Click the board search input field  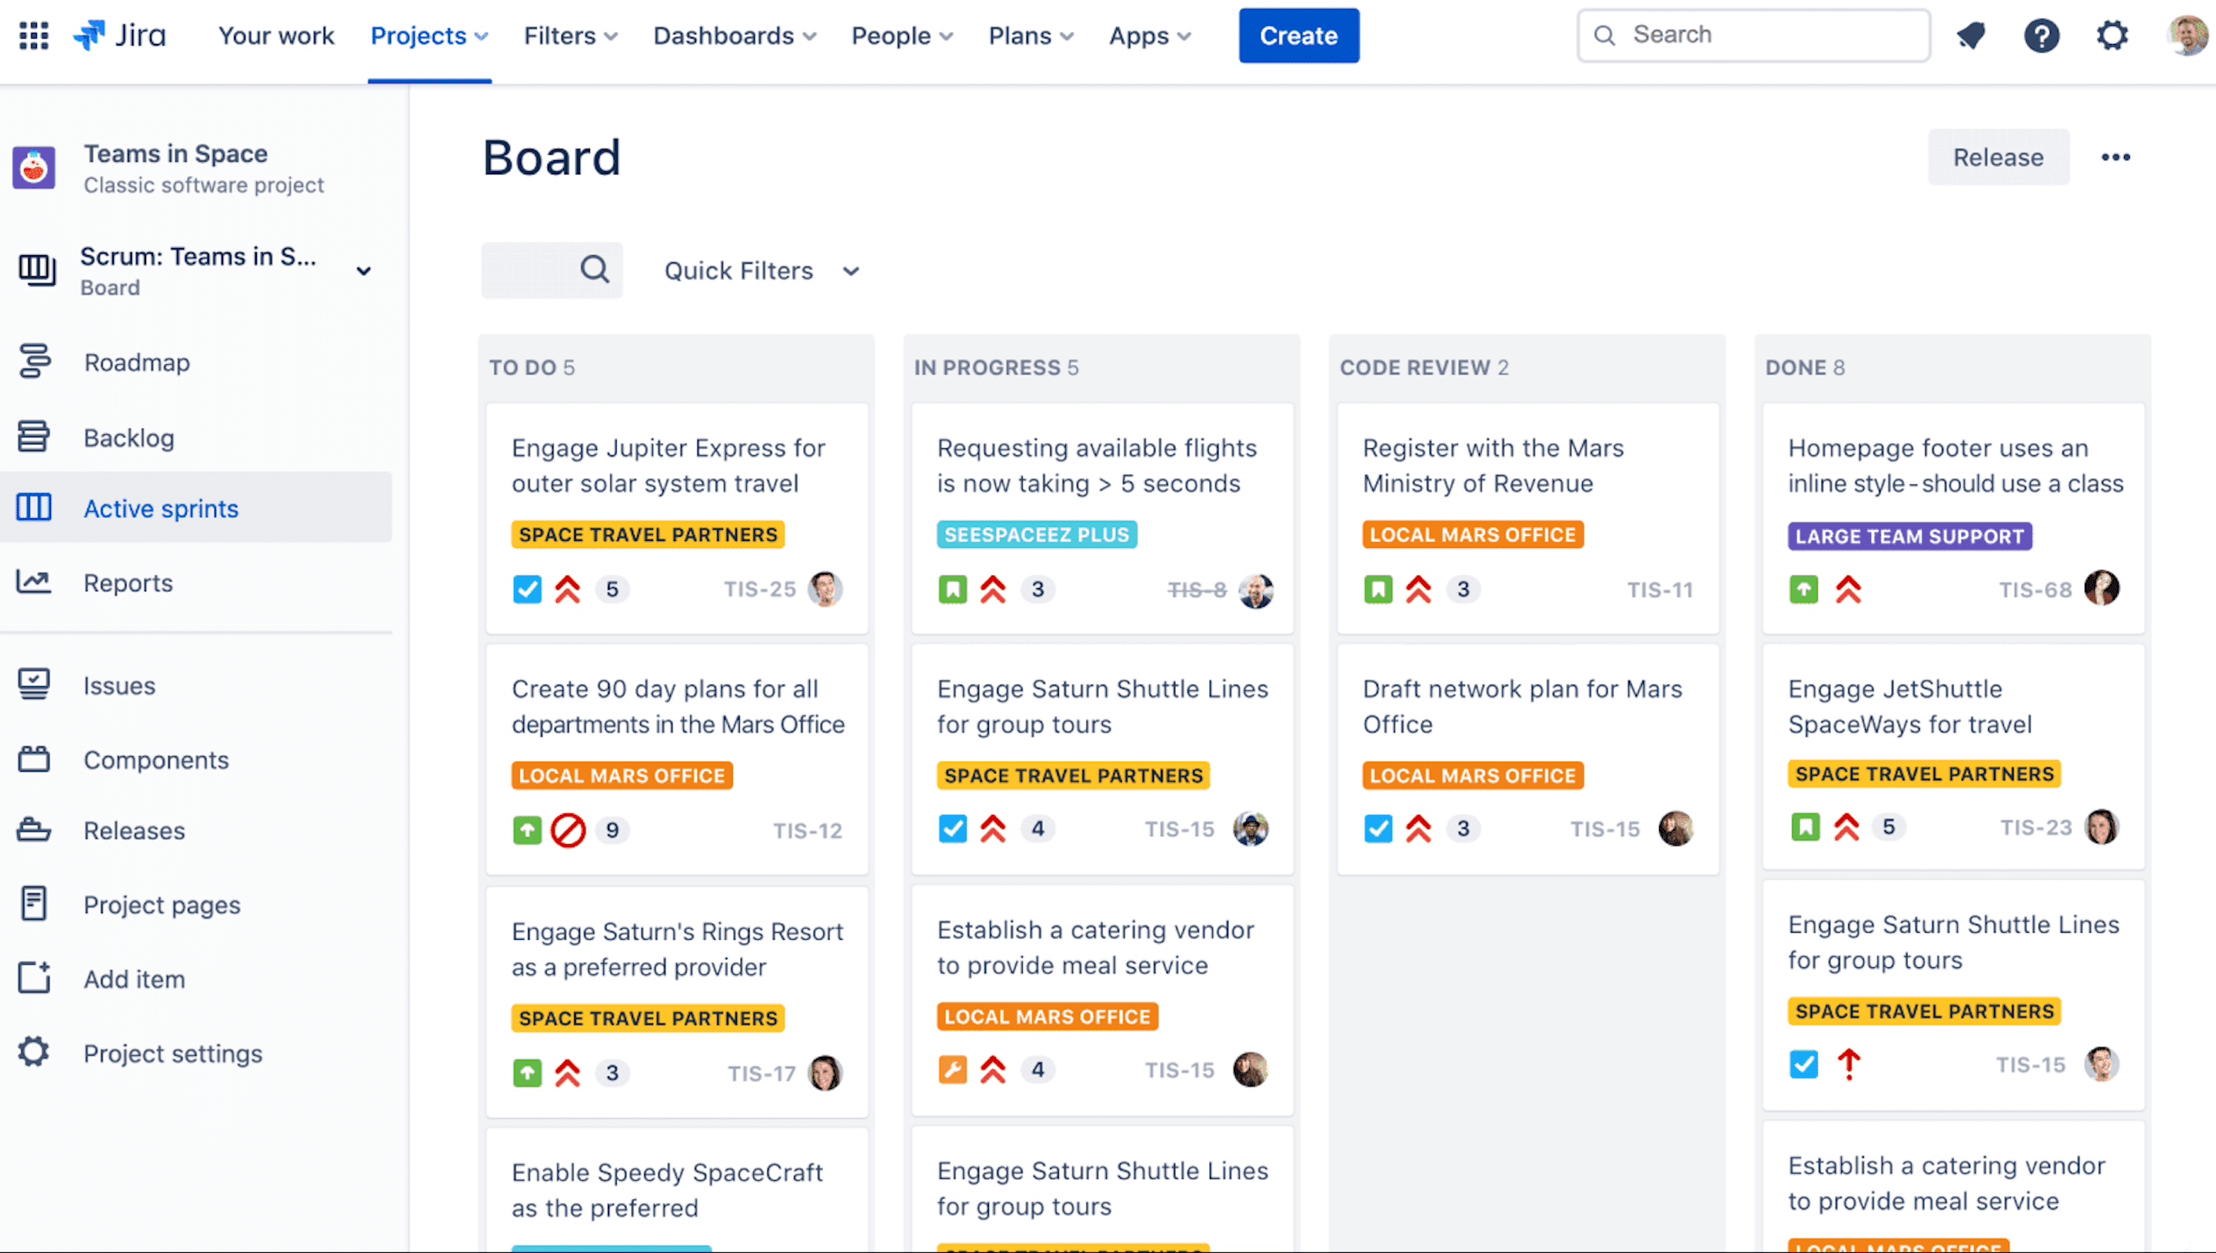click(552, 271)
